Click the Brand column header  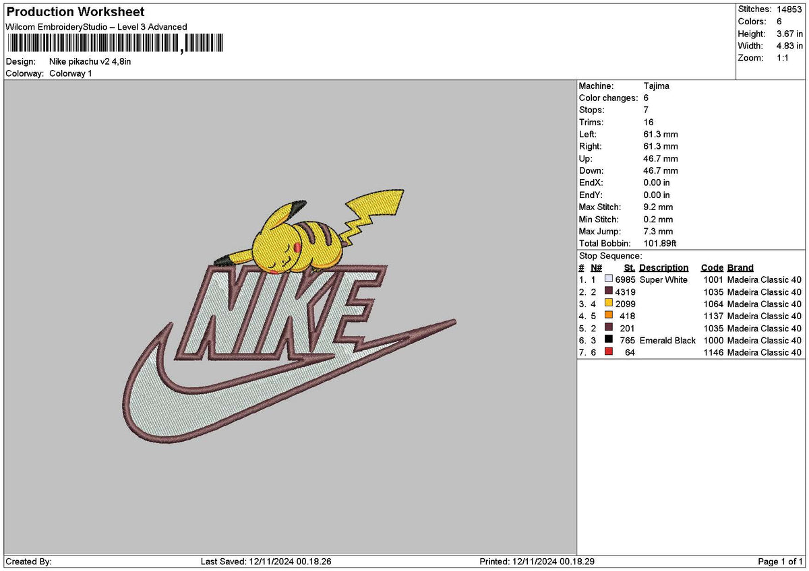click(x=740, y=267)
